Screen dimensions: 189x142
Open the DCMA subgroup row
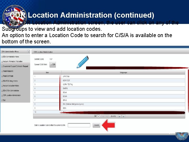pos(109,96)
